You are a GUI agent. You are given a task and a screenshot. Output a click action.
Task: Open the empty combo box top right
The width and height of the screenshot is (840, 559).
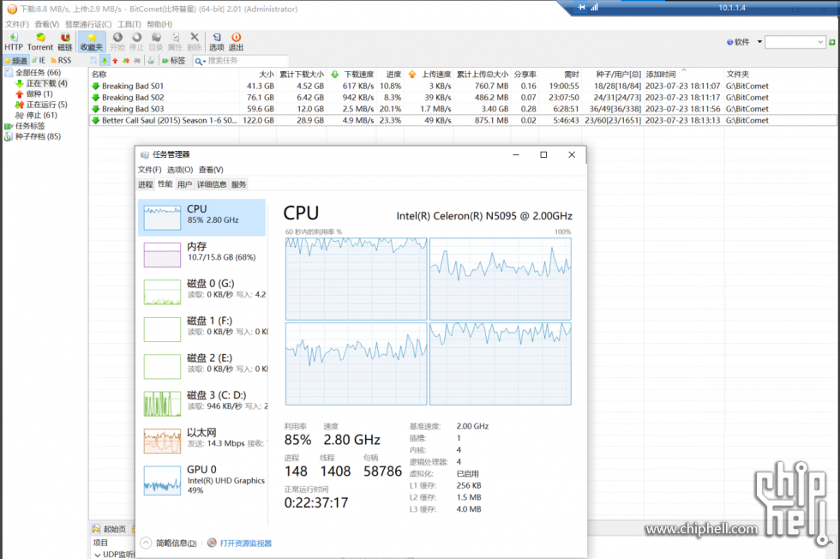[x=795, y=42]
